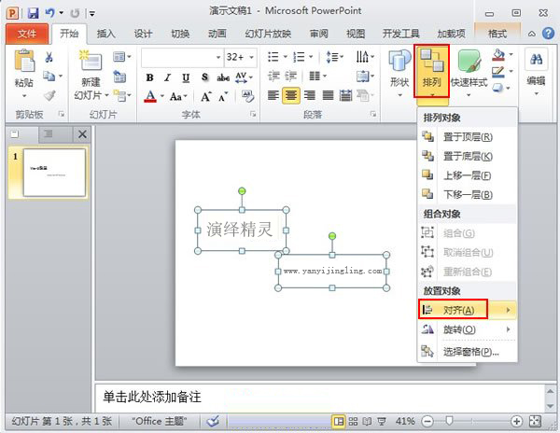Switch to the Animations (动画) tab
The image size is (560, 433).
[x=217, y=34]
